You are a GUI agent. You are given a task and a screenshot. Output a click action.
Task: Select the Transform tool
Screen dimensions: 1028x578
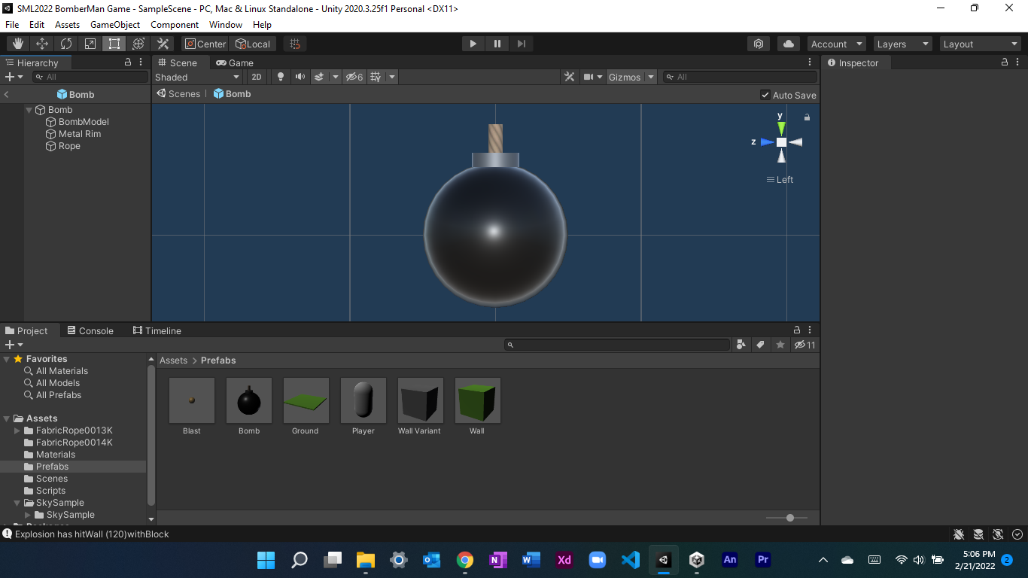[x=138, y=44]
